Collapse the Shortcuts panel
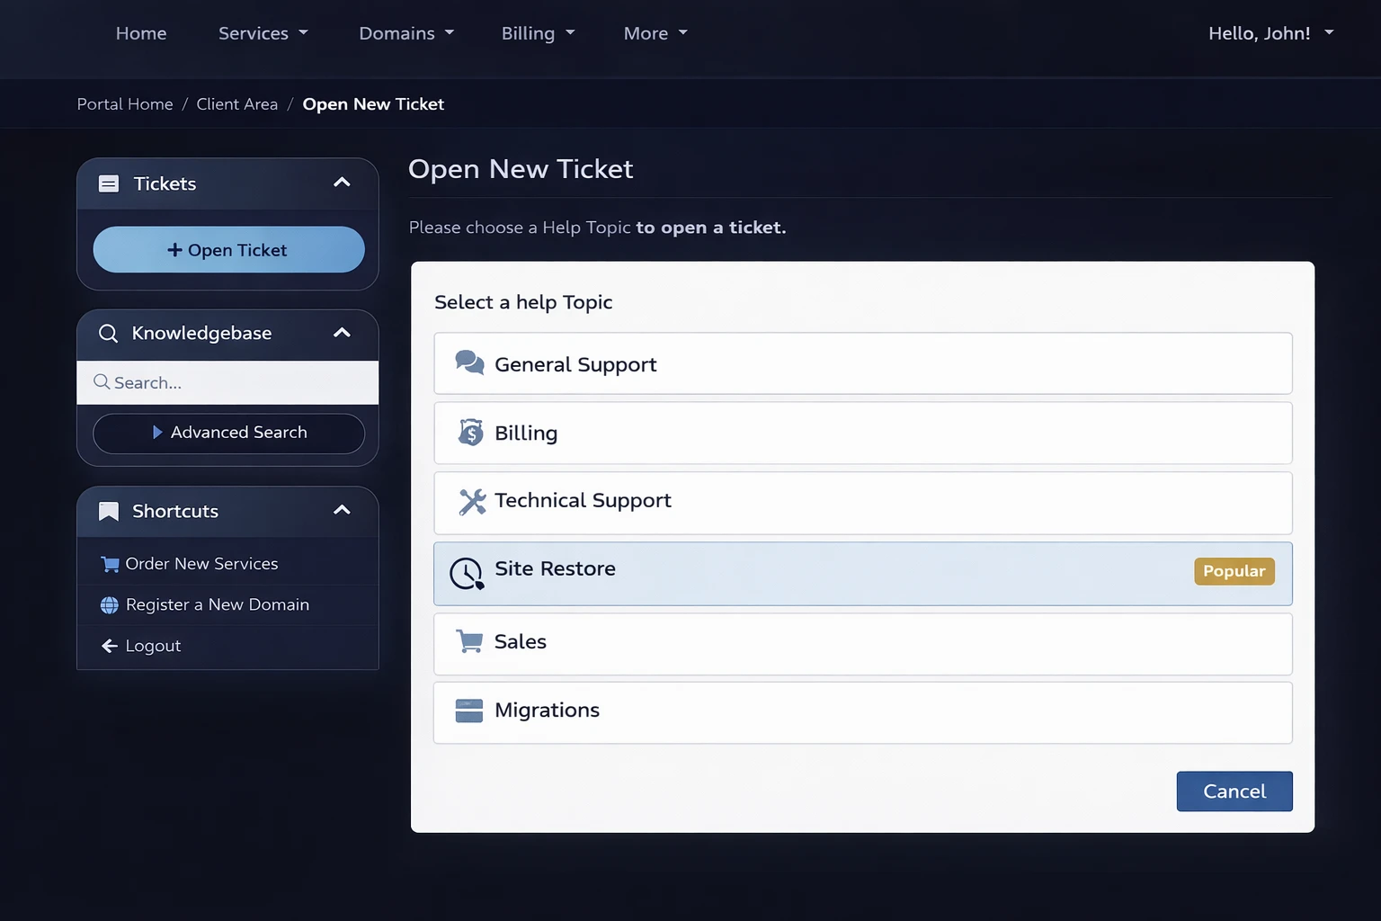 tap(342, 509)
